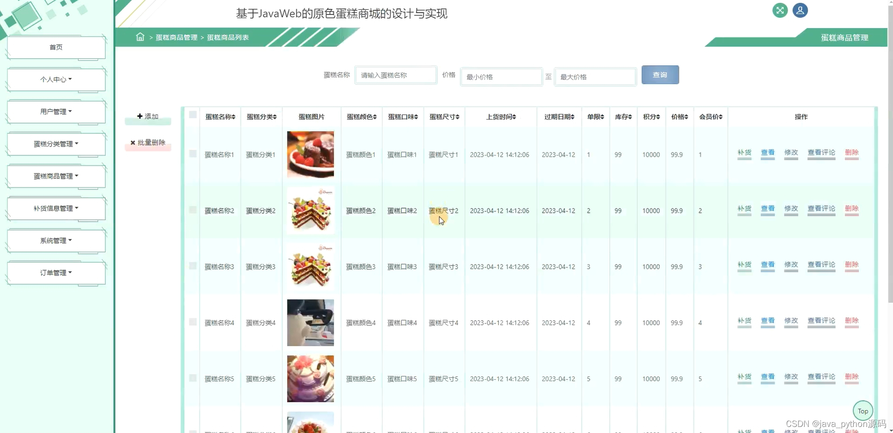Image resolution: width=893 pixels, height=433 pixels.
Task: Open pink cake image of 蛋糕名称5
Action: 310,379
